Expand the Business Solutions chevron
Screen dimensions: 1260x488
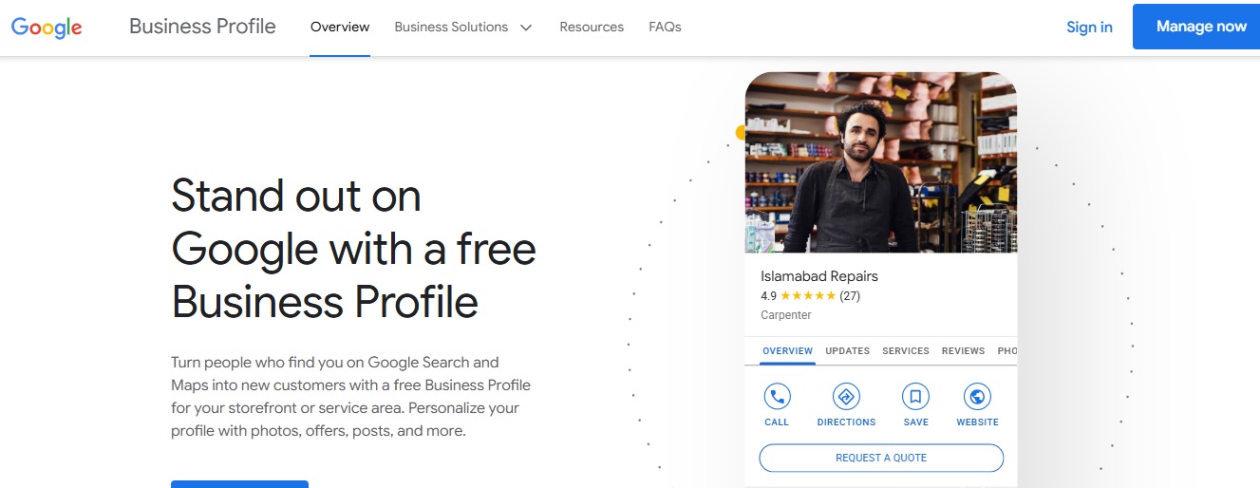click(x=526, y=28)
